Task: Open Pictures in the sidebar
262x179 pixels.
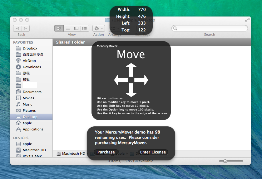Action: point(32,111)
